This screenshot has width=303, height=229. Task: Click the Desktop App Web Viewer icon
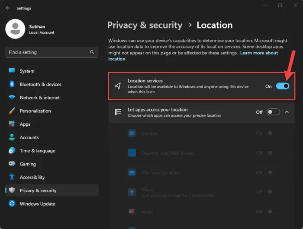tap(132, 153)
